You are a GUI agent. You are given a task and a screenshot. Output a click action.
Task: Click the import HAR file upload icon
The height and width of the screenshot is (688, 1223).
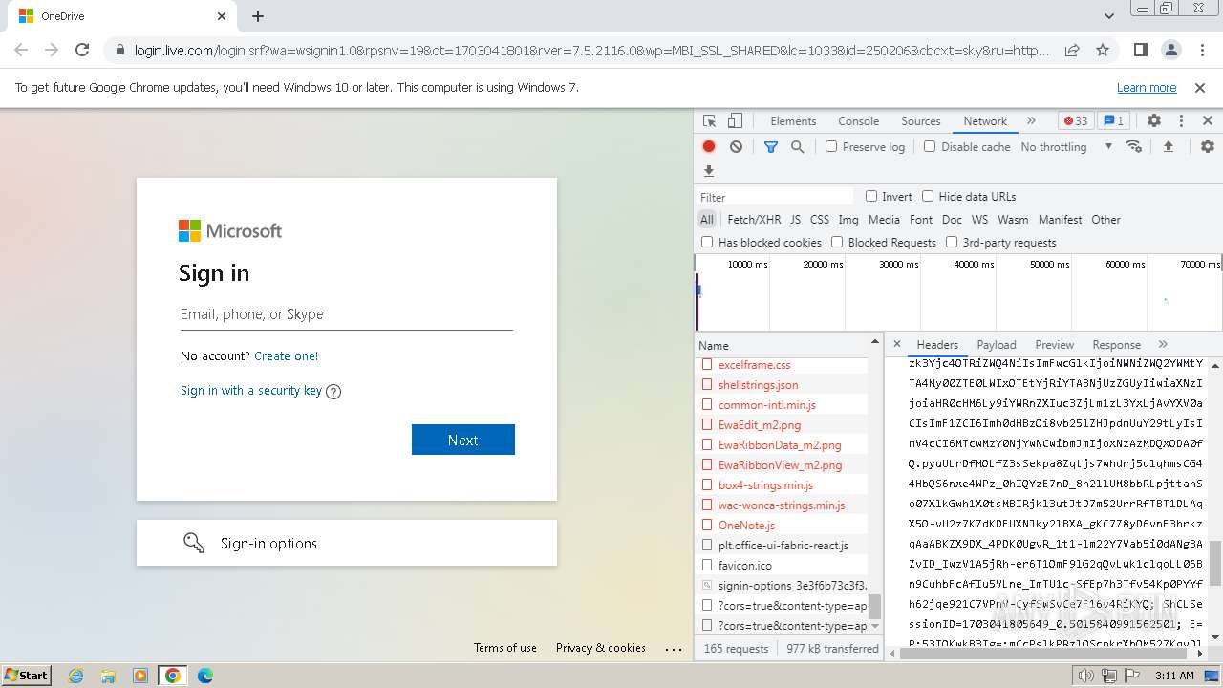pyautogui.click(x=1168, y=146)
